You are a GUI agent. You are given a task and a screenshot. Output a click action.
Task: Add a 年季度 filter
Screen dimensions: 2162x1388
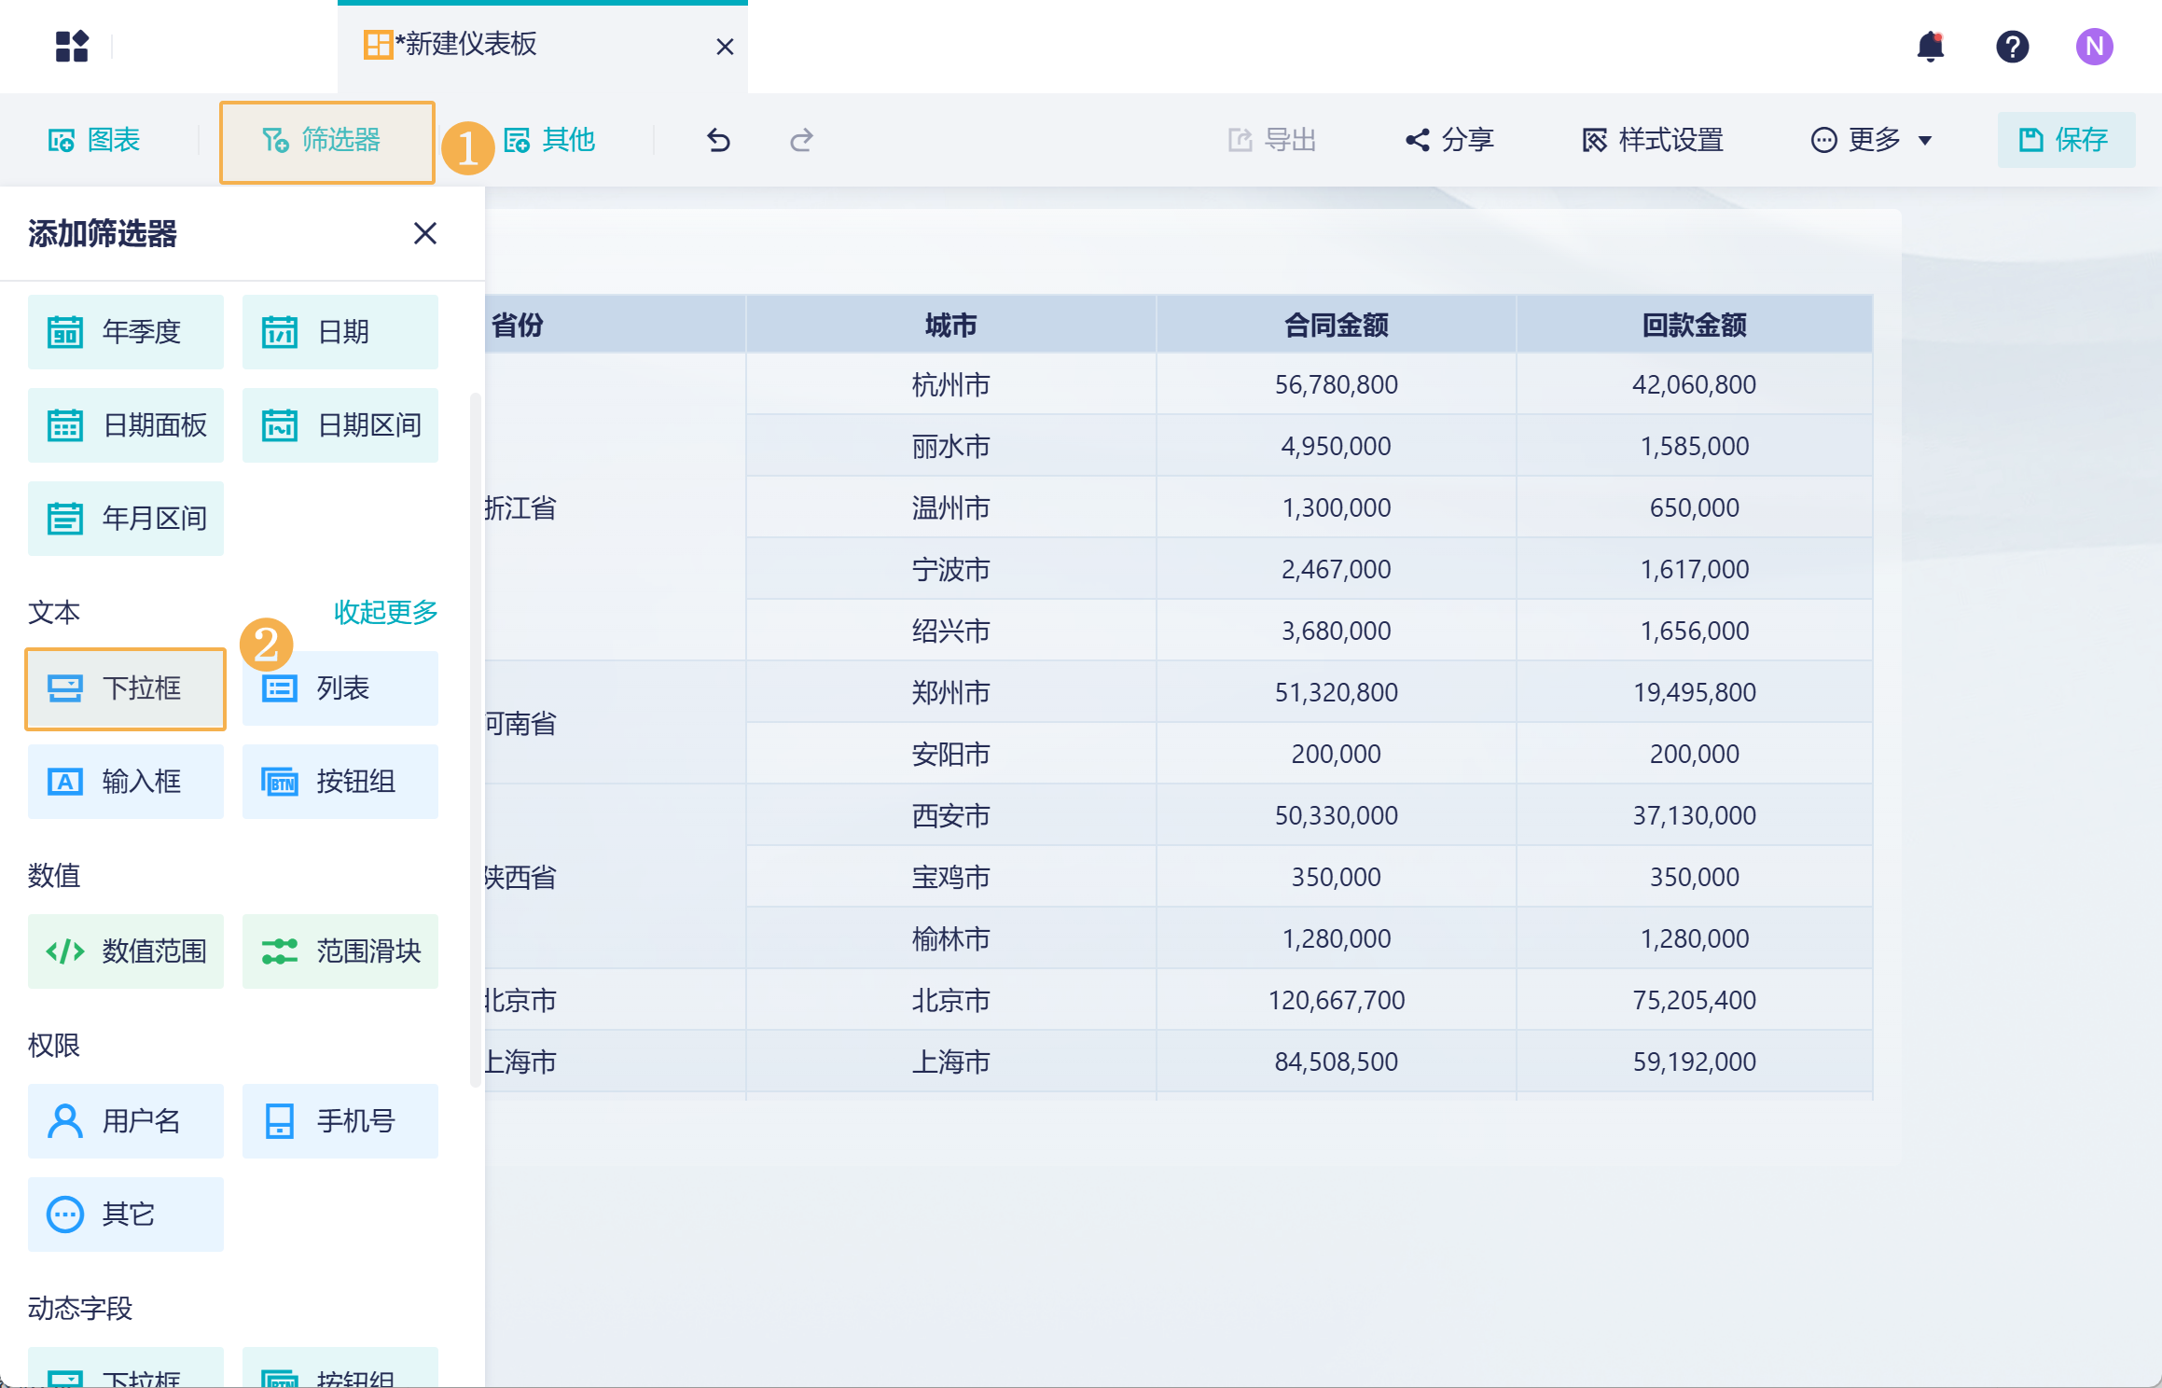[126, 332]
